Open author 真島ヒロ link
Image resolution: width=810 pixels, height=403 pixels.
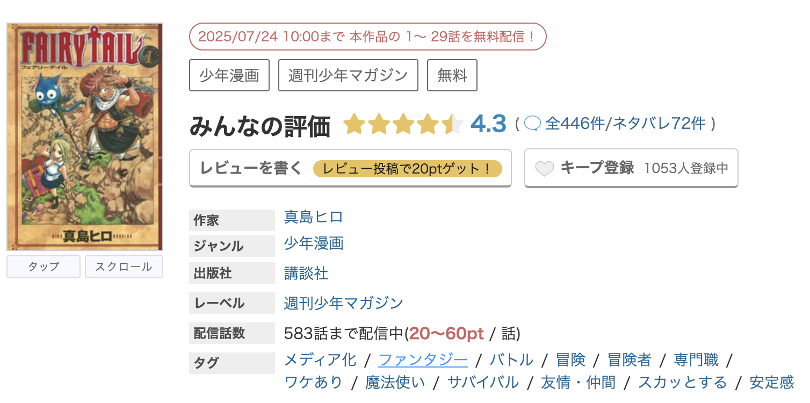click(x=313, y=217)
